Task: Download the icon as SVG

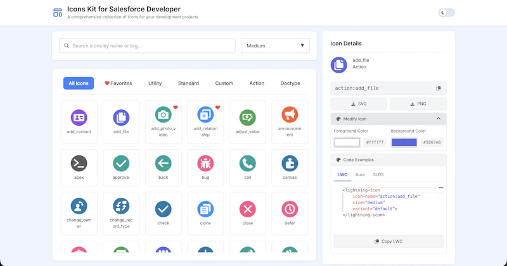Action: (359, 104)
